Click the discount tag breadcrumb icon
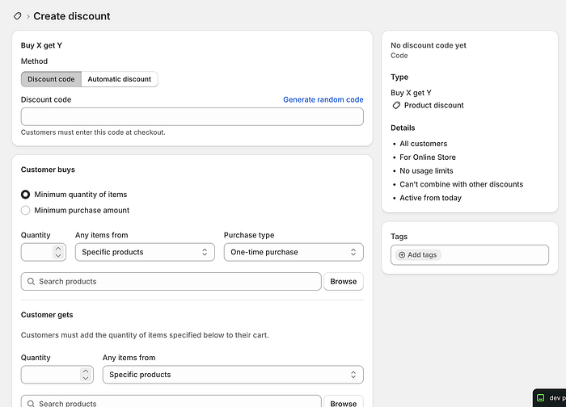 point(17,16)
